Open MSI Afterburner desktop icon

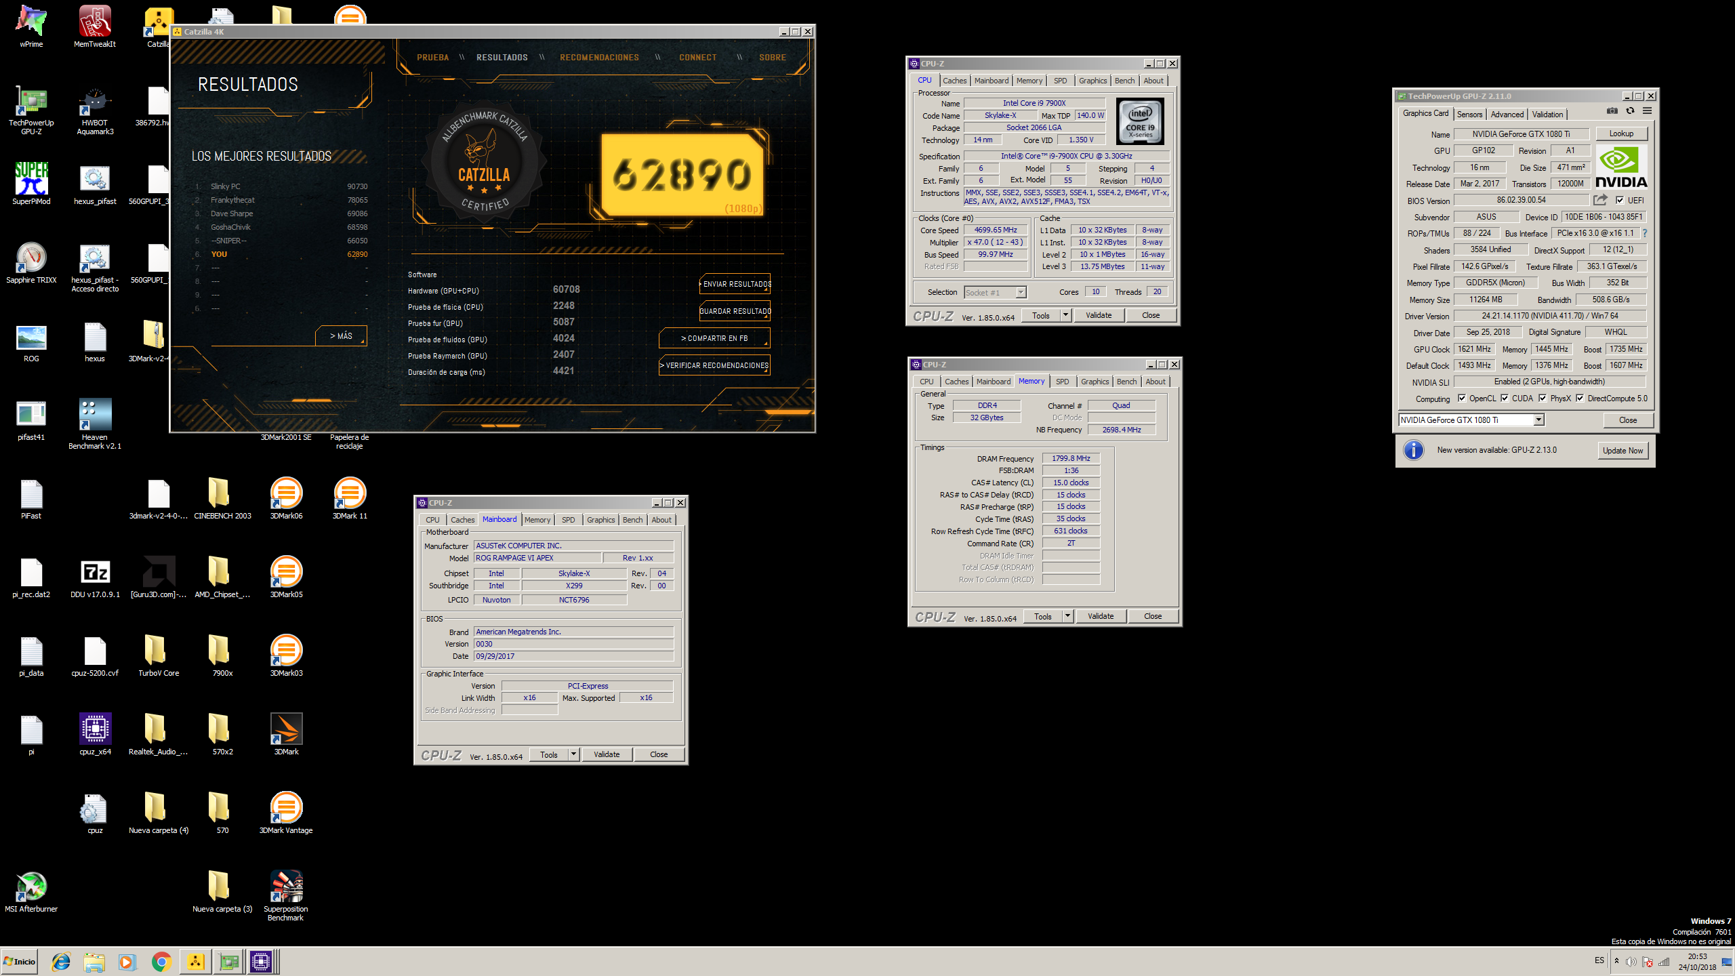point(31,891)
